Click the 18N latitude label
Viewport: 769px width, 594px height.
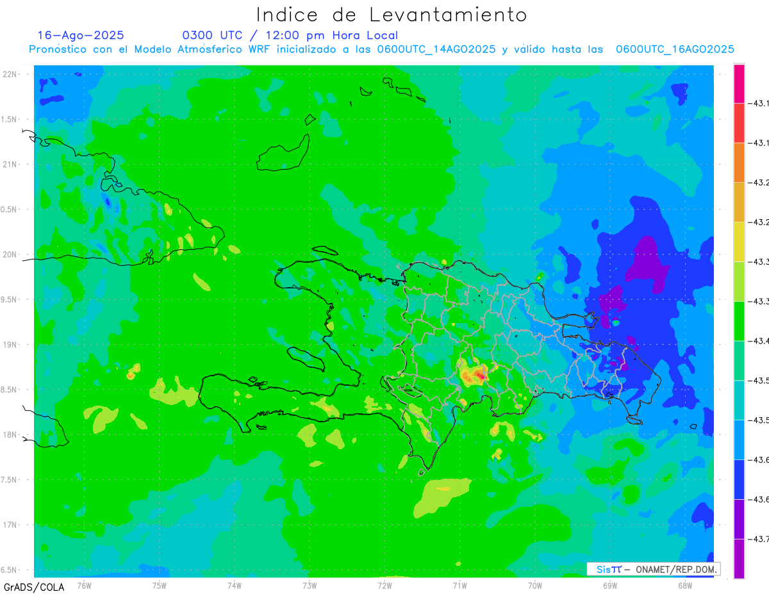(x=10, y=434)
